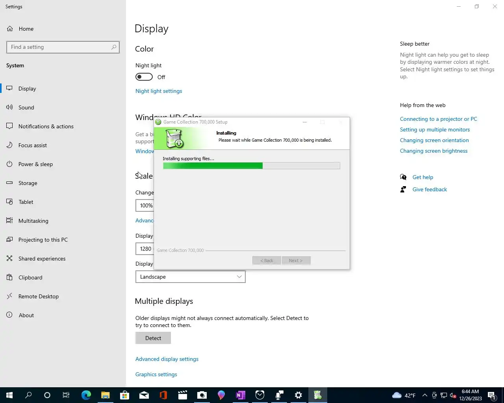The image size is (504, 403).
Task: Open weather widget showing 42°F
Action: pos(404,395)
